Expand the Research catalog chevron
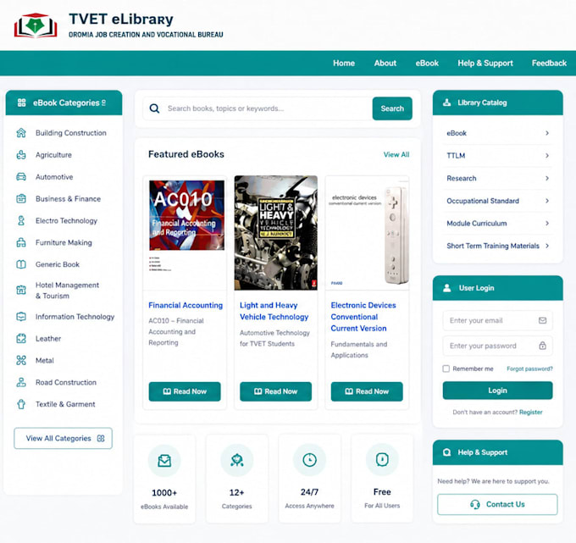 pyautogui.click(x=547, y=178)
